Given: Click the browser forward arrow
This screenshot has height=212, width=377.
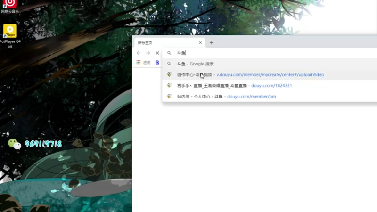Looking at the screenshot, I should (148, 53).
